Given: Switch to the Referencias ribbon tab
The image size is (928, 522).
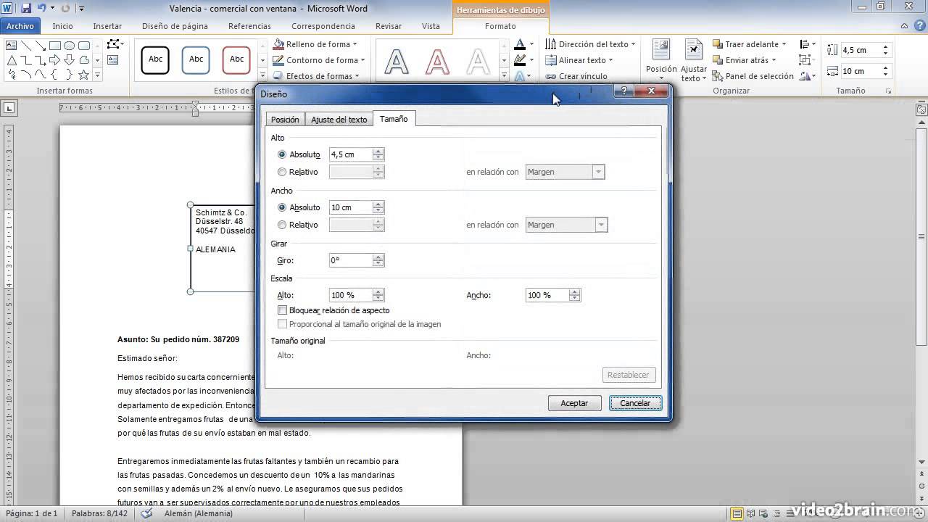Looking at the screenshot, I should coord(249,26).
